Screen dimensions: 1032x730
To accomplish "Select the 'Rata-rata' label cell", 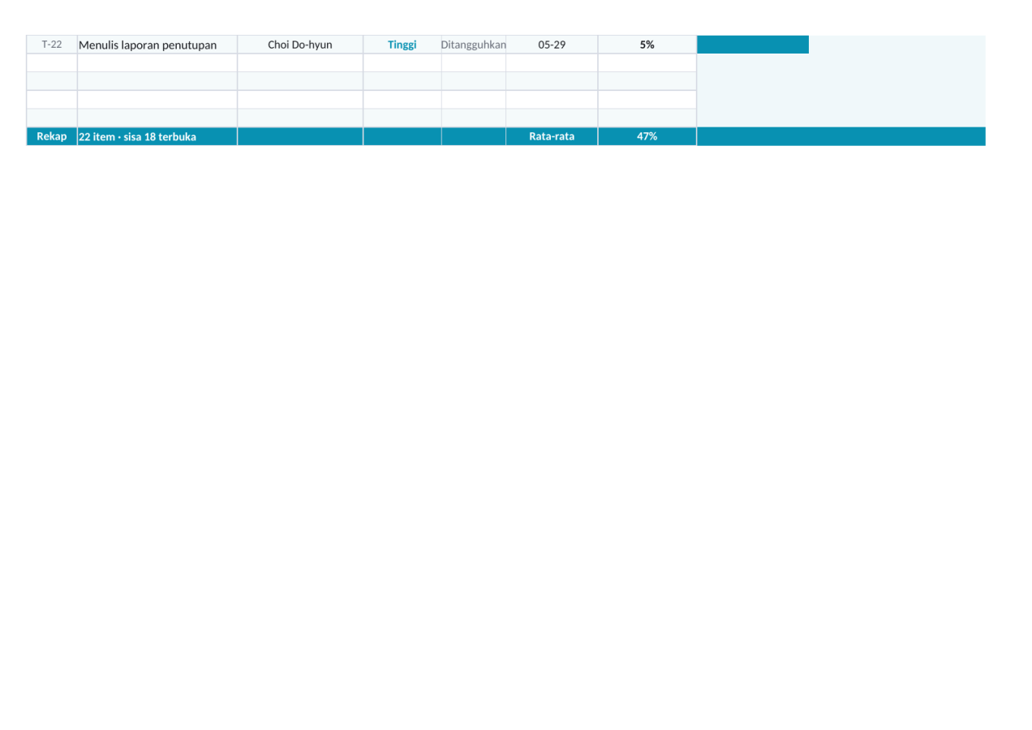I will pyautogui.click(x=552, y=136).
